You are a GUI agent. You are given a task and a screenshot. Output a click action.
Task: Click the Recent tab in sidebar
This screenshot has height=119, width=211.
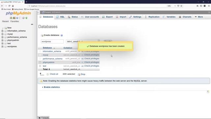[5, 21]
